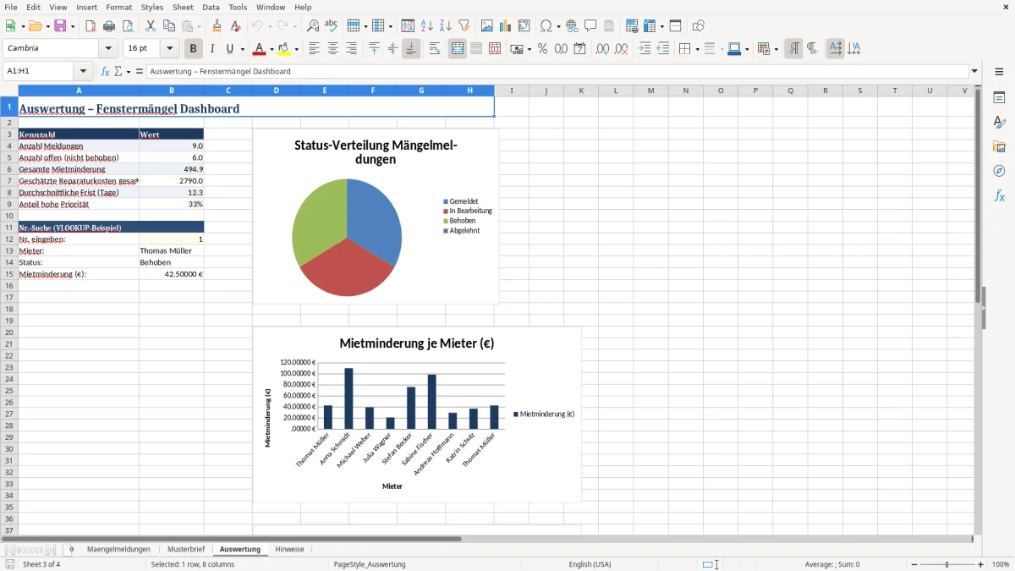Click the formula input line
Viewport: 1015px width, 571px height.
[x=557, y=72]
